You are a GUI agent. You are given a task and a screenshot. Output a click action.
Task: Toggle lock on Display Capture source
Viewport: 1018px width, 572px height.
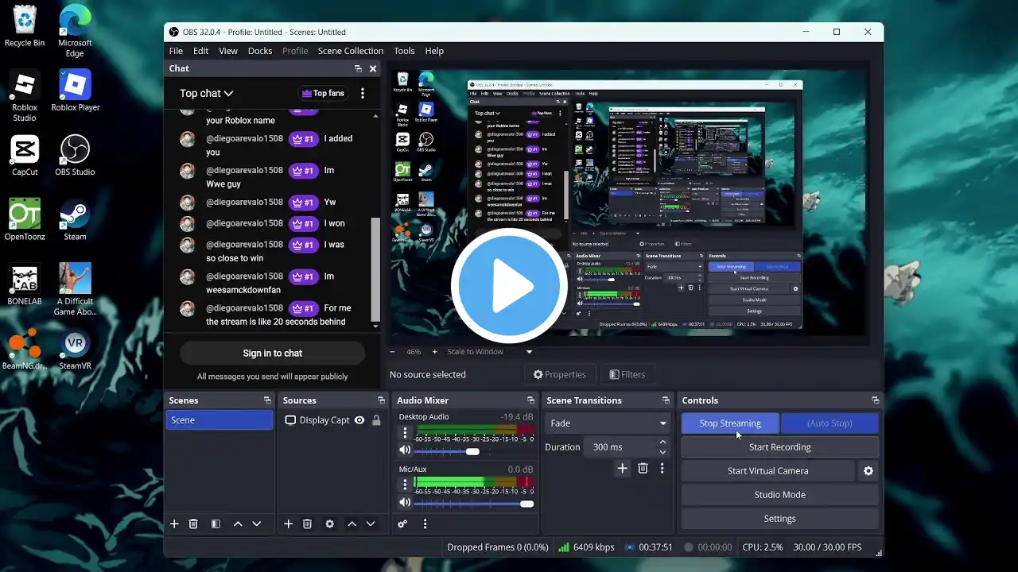(x=376, y=420)
